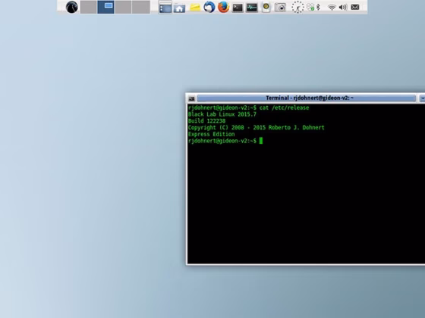425x318 pixels.
Task: Click the 'Build 122238' output line
Action: pyautogui.click(x=206, y=121)
